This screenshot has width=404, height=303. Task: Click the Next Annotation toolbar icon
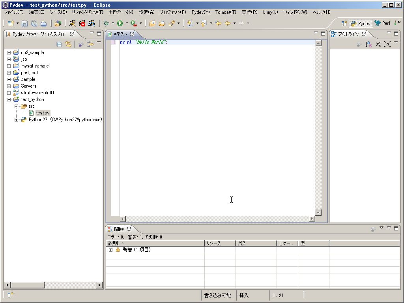pyautogui.click(x=190, y=23)
